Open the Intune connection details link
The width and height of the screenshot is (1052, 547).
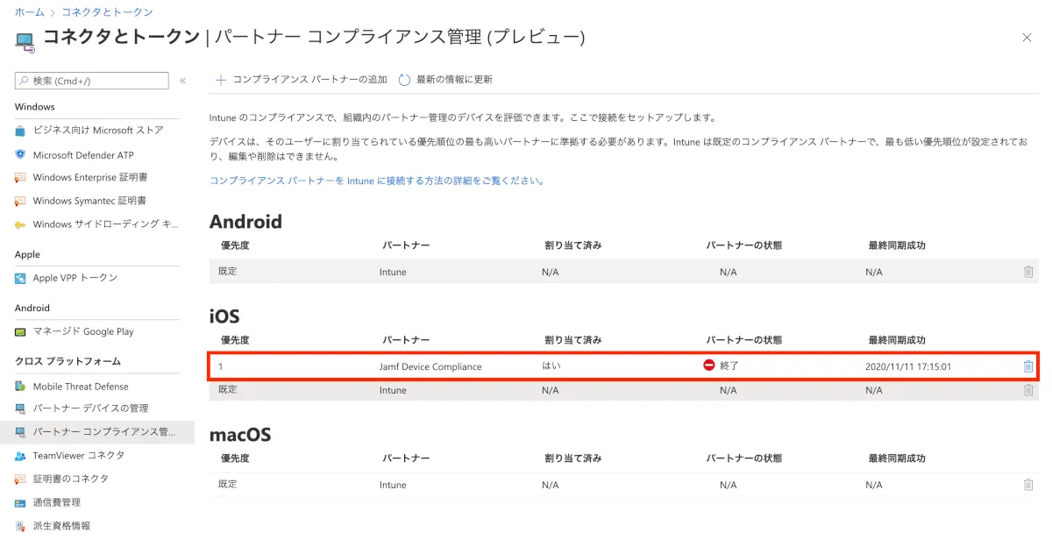377,181
